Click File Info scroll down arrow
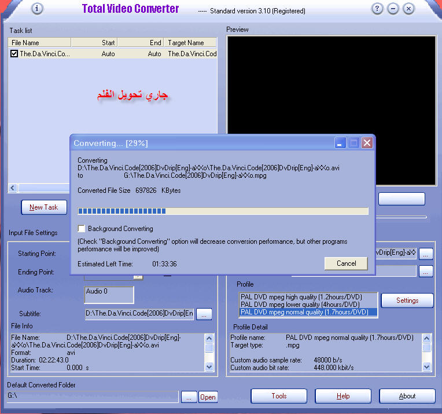 [x=209, y=367]
